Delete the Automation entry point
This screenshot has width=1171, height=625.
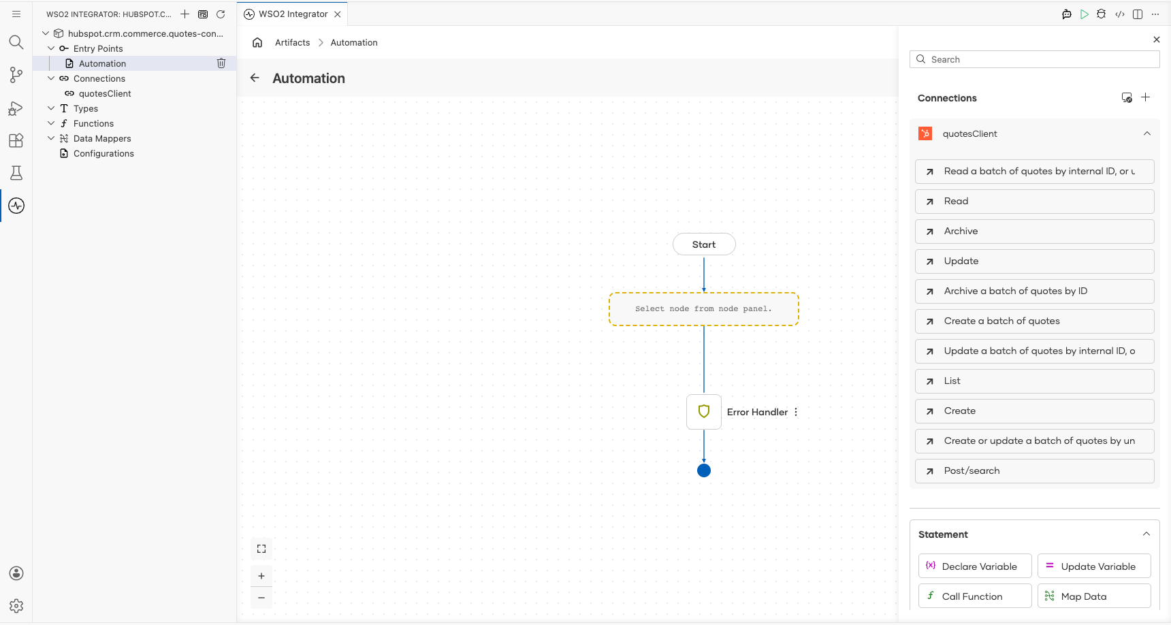[x=221, y=63]
